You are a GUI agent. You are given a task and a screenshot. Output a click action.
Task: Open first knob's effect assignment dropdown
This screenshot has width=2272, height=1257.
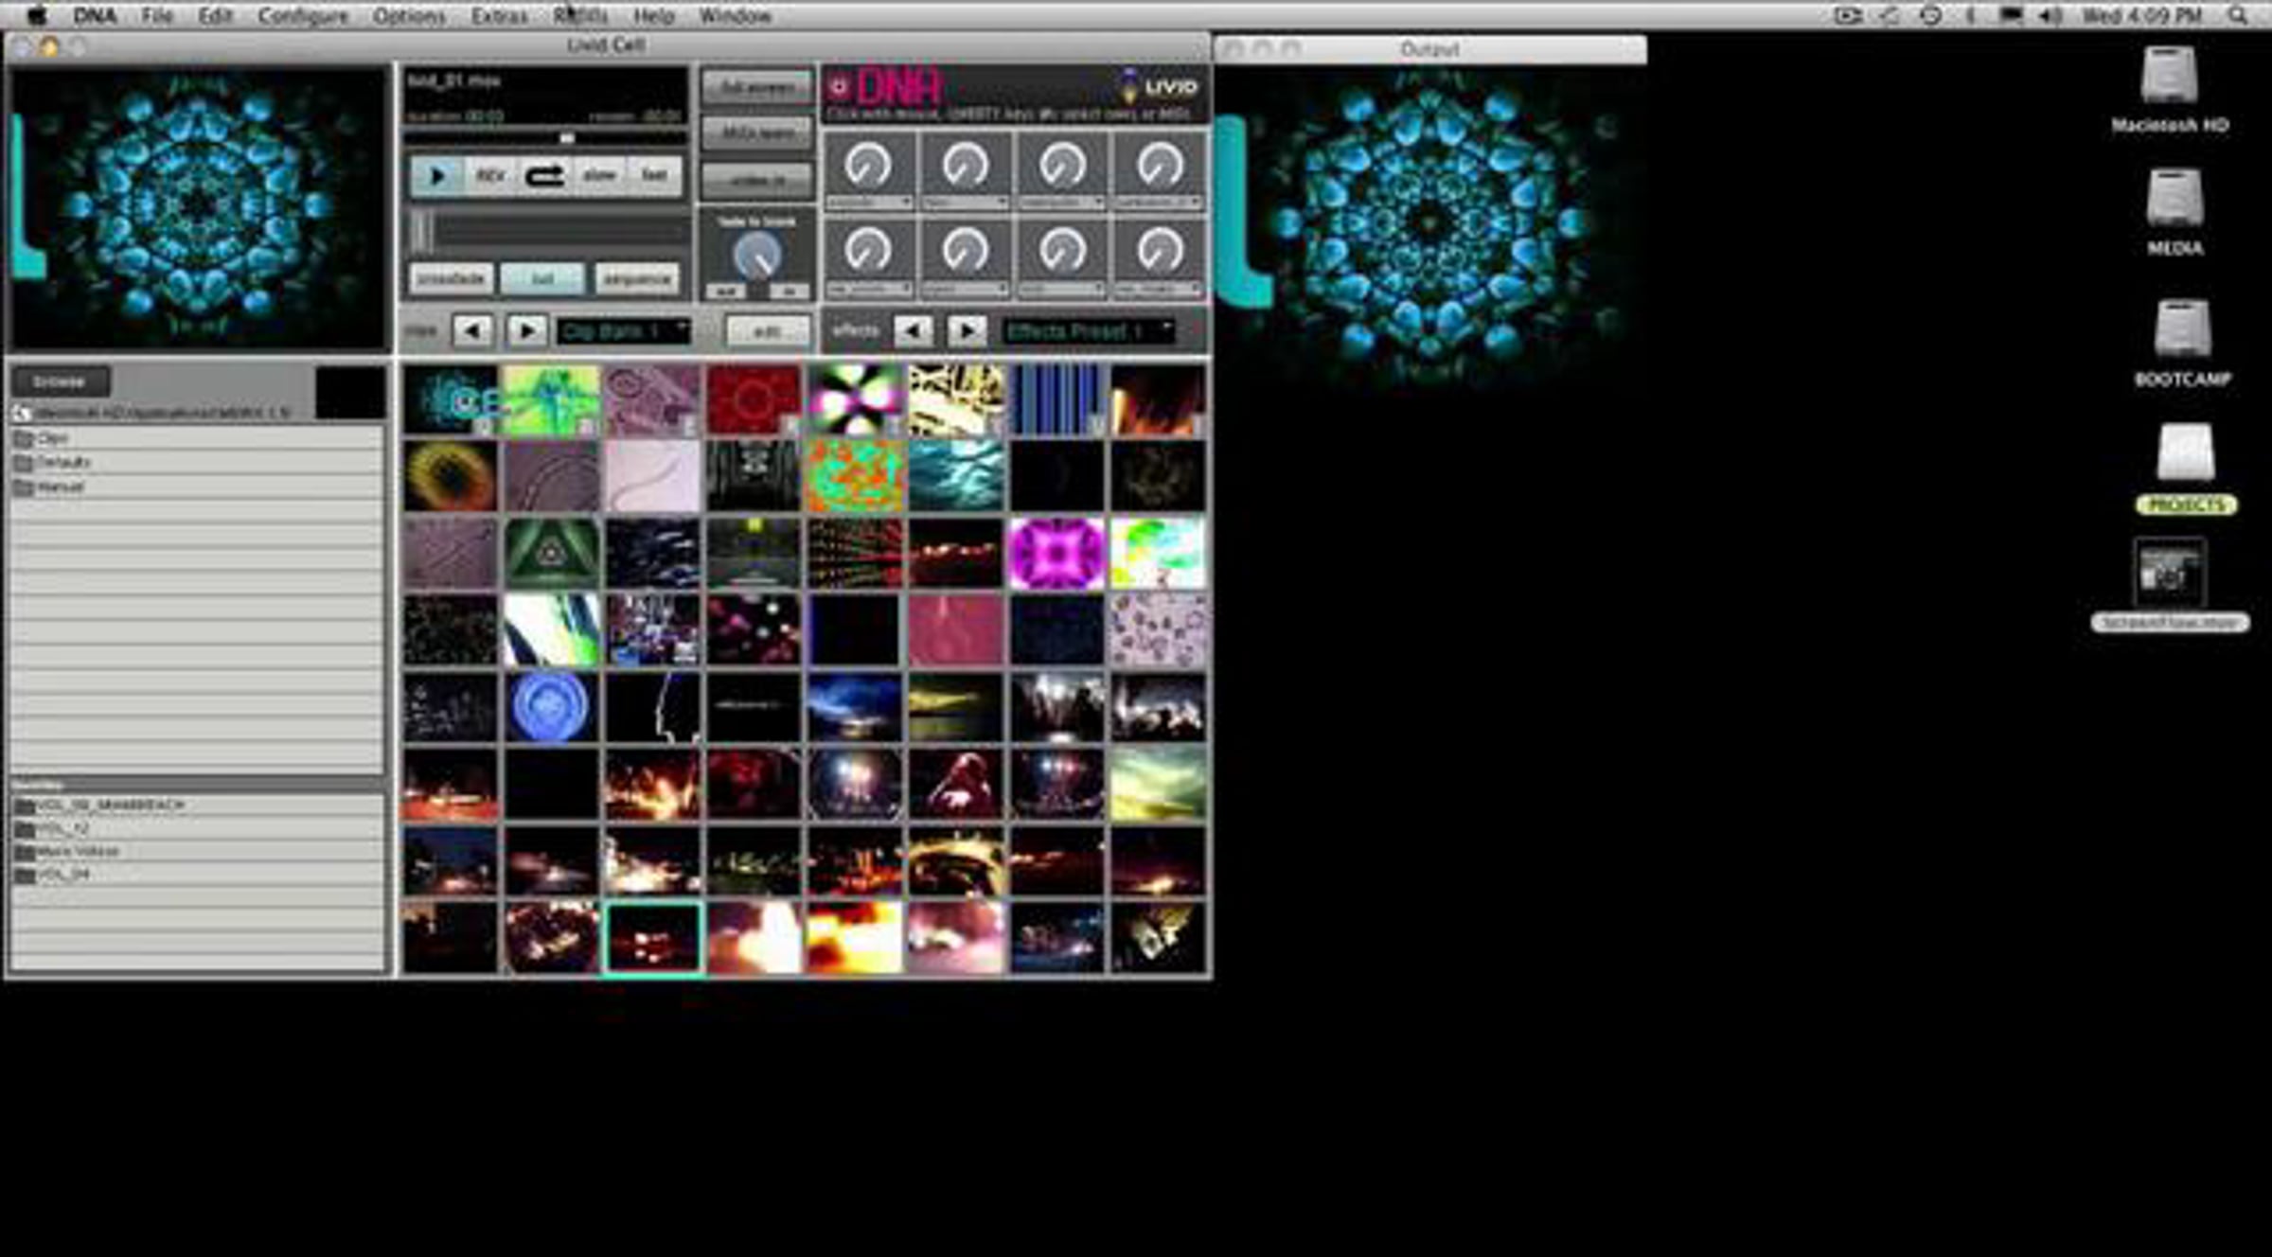tap(868, 203)
